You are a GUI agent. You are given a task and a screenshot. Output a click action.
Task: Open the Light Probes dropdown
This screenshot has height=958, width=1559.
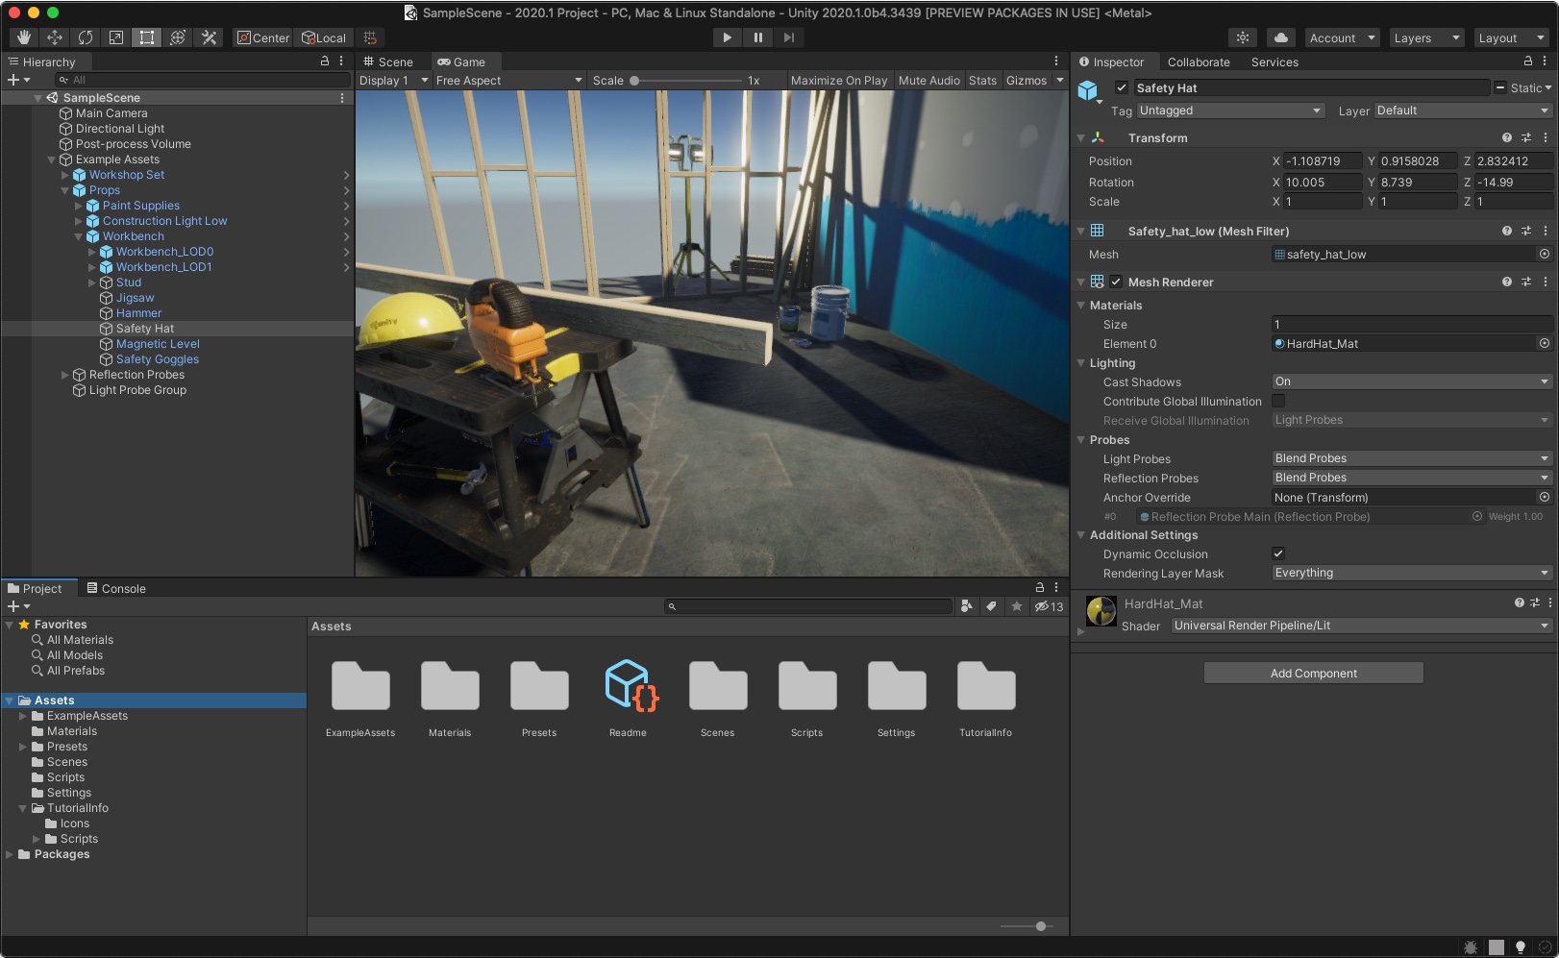1410,458
